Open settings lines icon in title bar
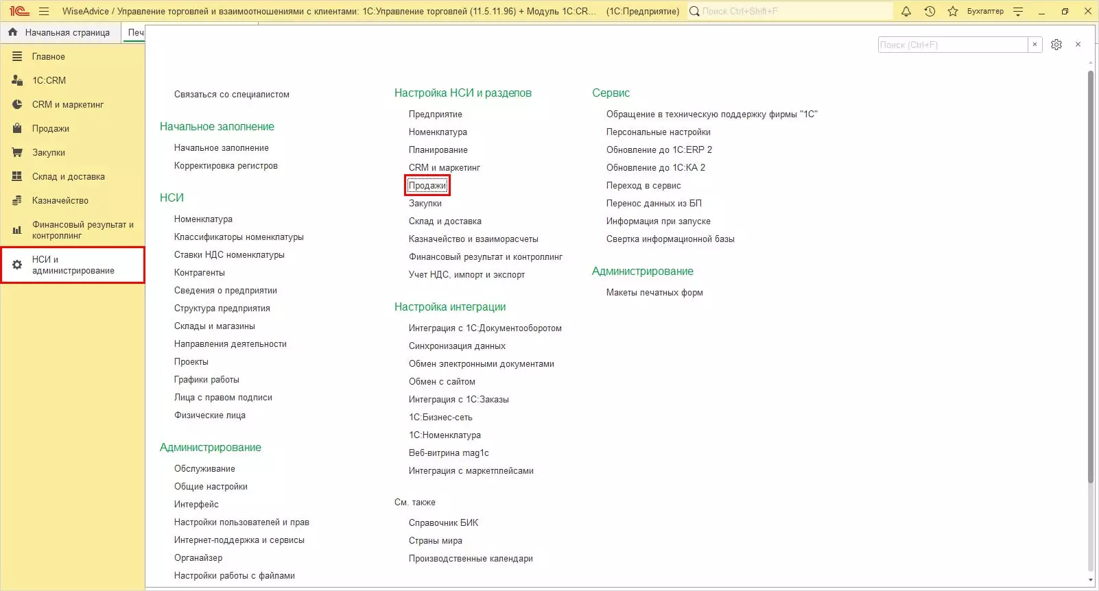 (1018, 11)
